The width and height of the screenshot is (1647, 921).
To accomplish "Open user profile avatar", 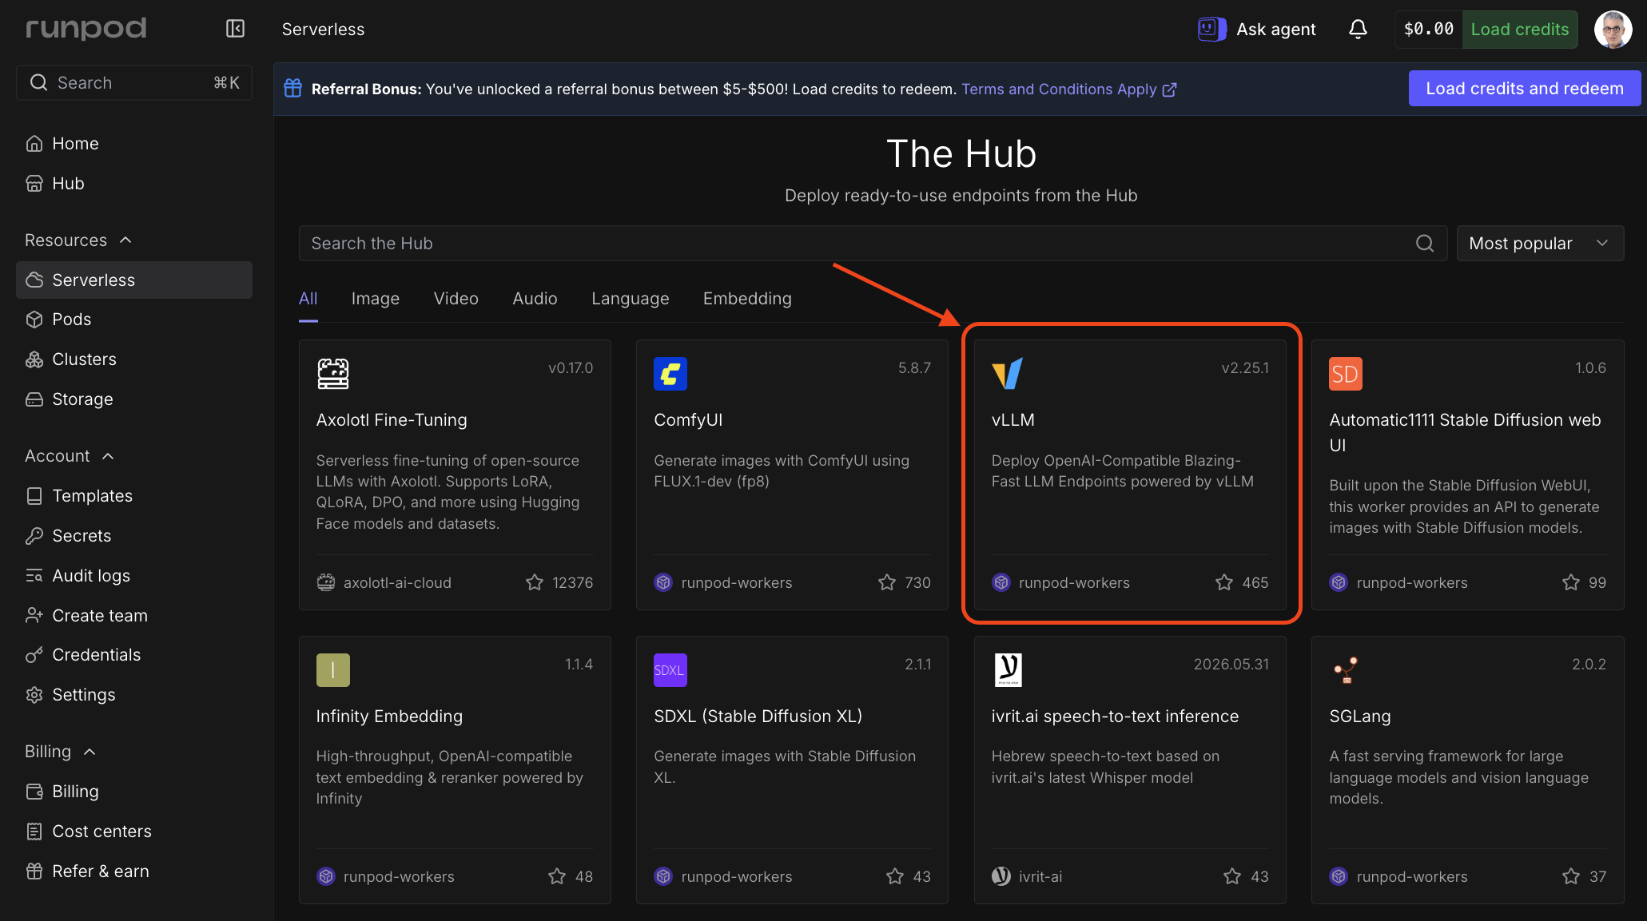I will [x=1613, y=30].
